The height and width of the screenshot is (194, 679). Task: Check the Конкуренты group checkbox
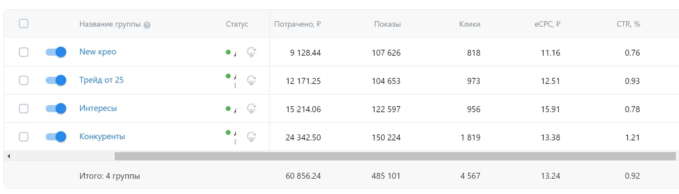(24, 137)
